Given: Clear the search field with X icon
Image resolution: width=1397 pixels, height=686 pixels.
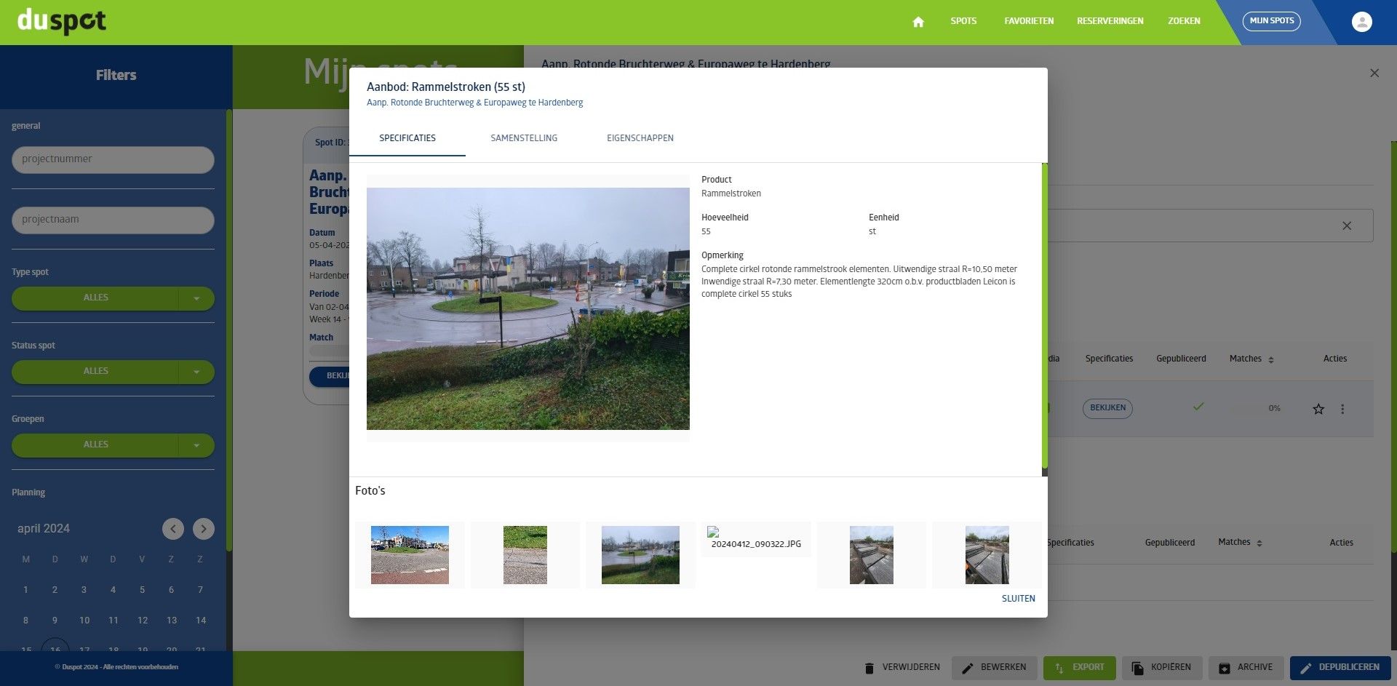Looking at the screenshot, I should click(1346, 226).
